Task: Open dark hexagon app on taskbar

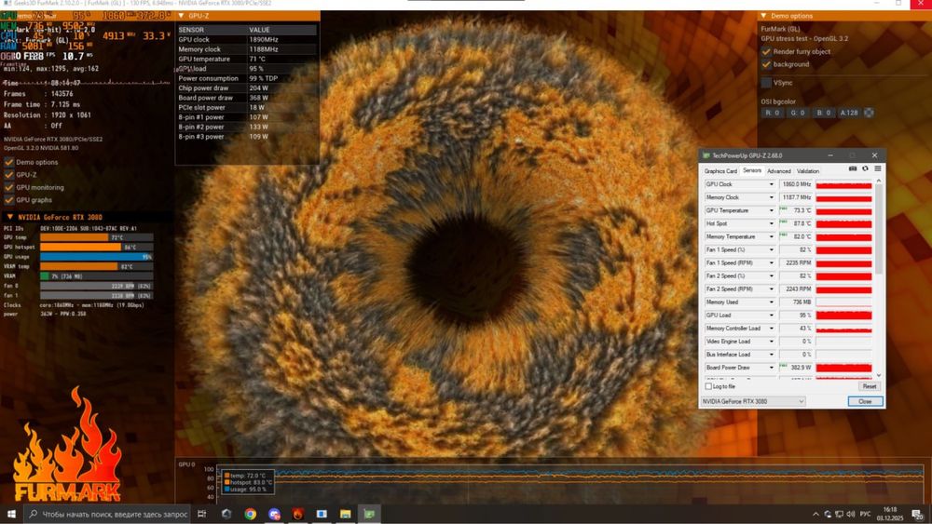Action: point(226,514)
